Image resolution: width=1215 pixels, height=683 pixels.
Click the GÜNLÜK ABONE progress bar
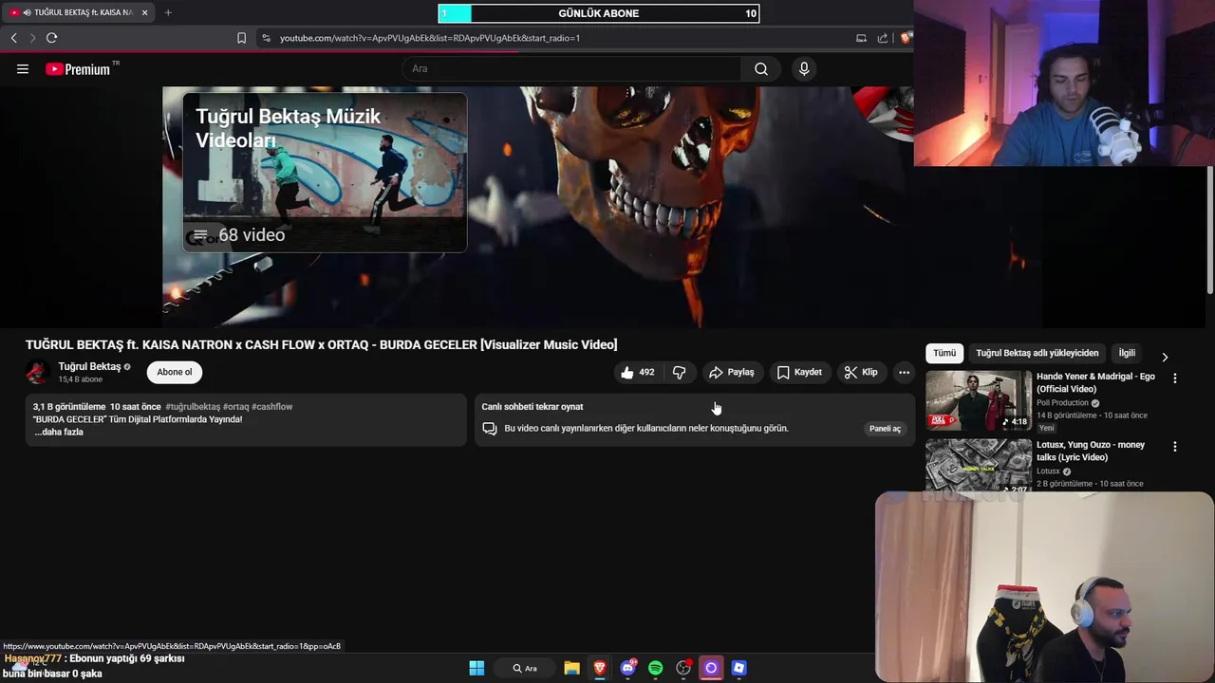click(599, 13)
